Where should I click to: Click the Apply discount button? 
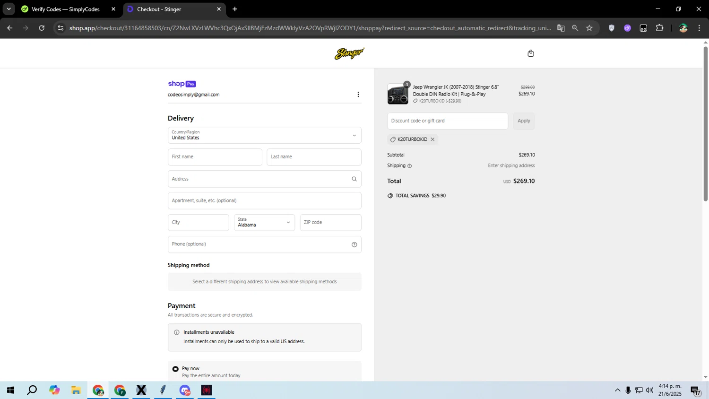click(x=524, y=121)
